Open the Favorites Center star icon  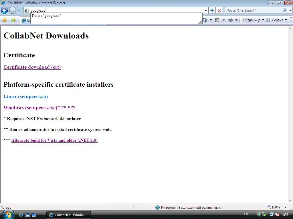click(x=5, y=20)
